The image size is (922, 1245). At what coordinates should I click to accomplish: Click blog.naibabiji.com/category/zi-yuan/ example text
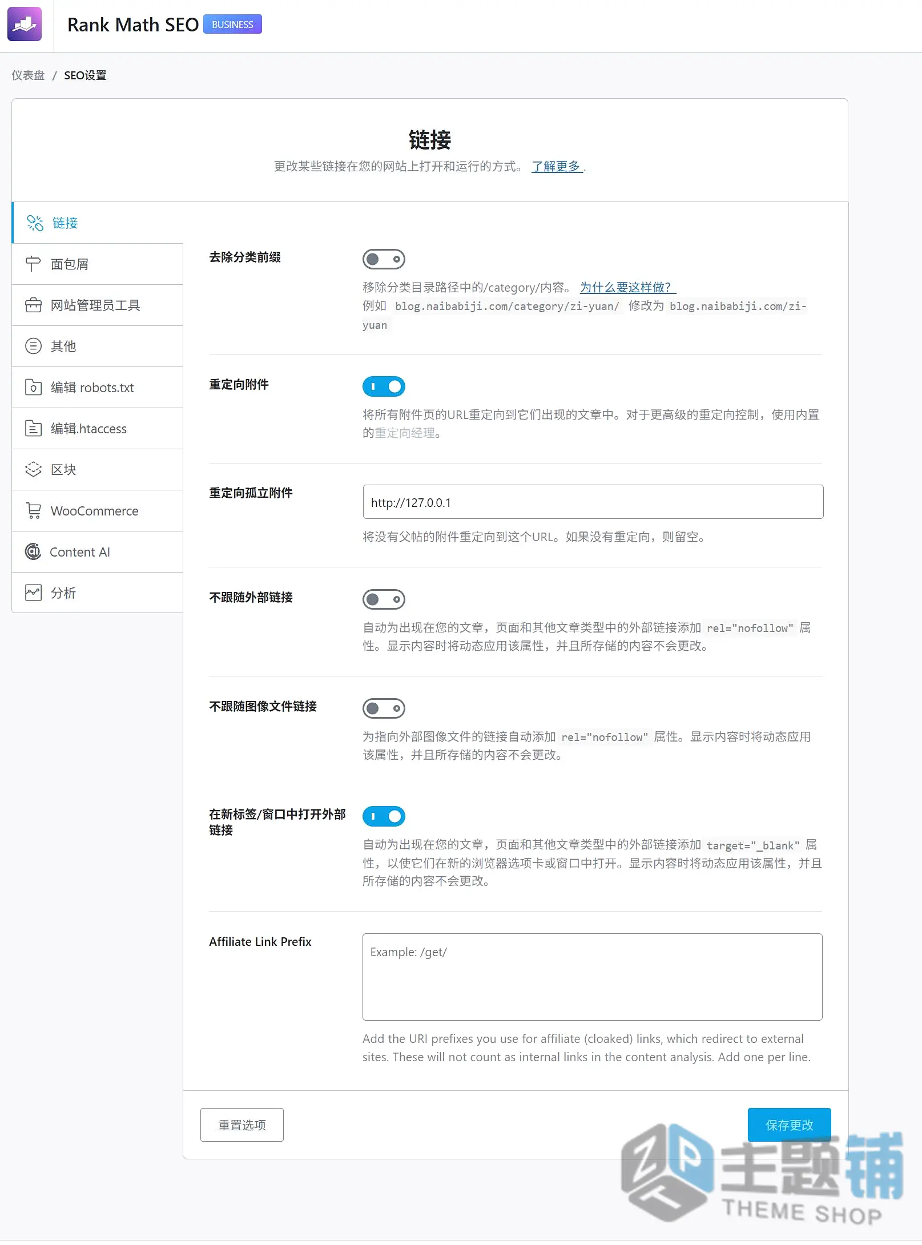(507, 306)
